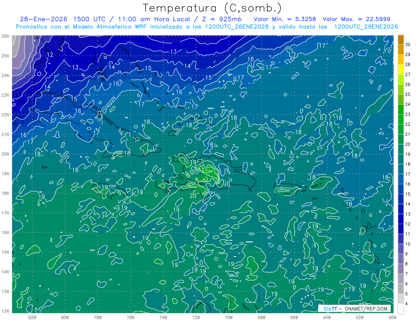Click color scale label 26
The height and width of the screenshot is (322, 417).
point(408,84)
